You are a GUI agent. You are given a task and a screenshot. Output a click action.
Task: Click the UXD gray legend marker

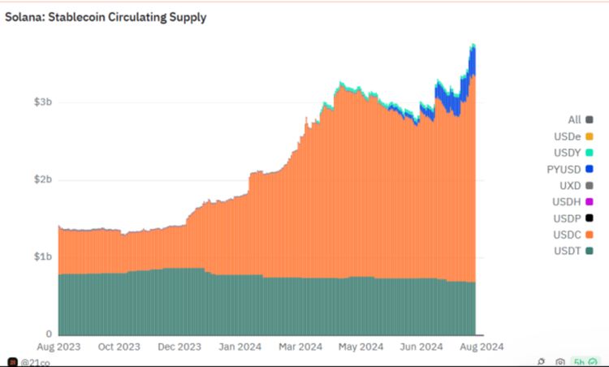click(x=590, y=186)
